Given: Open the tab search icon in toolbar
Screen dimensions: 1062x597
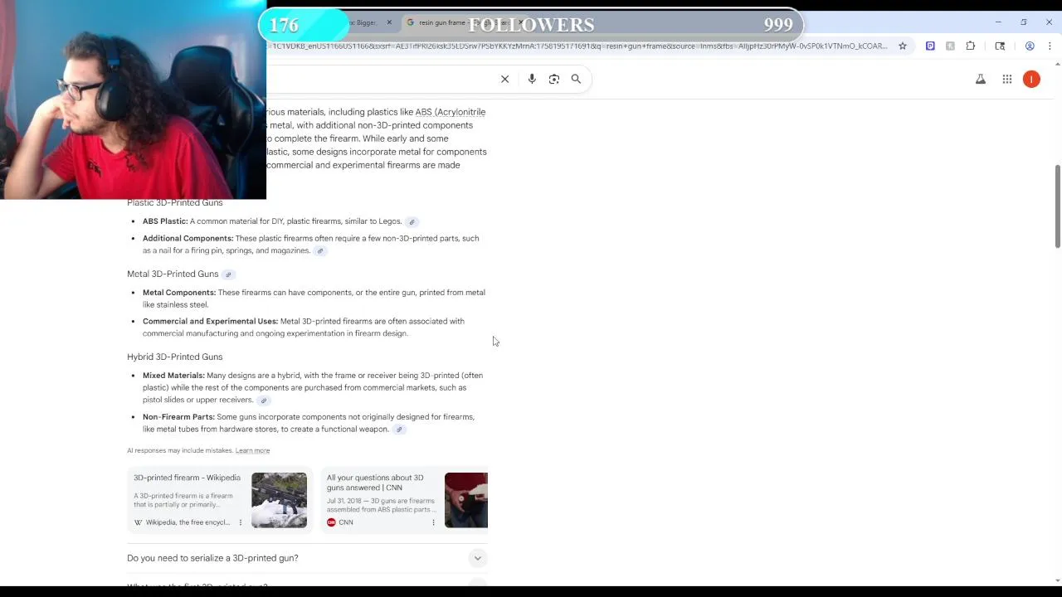Looking at the screenshot, I should pos(1000,46).
